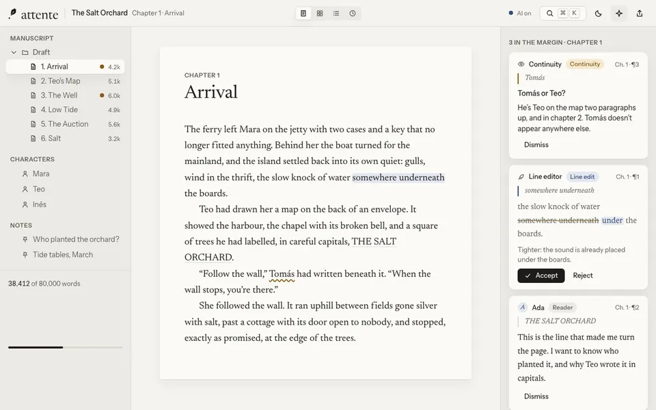656x410 pixels.
Task: Click Chapter 1 · Arrival breadcrumb
Action: pyautogui.click(x=158, y=13)
